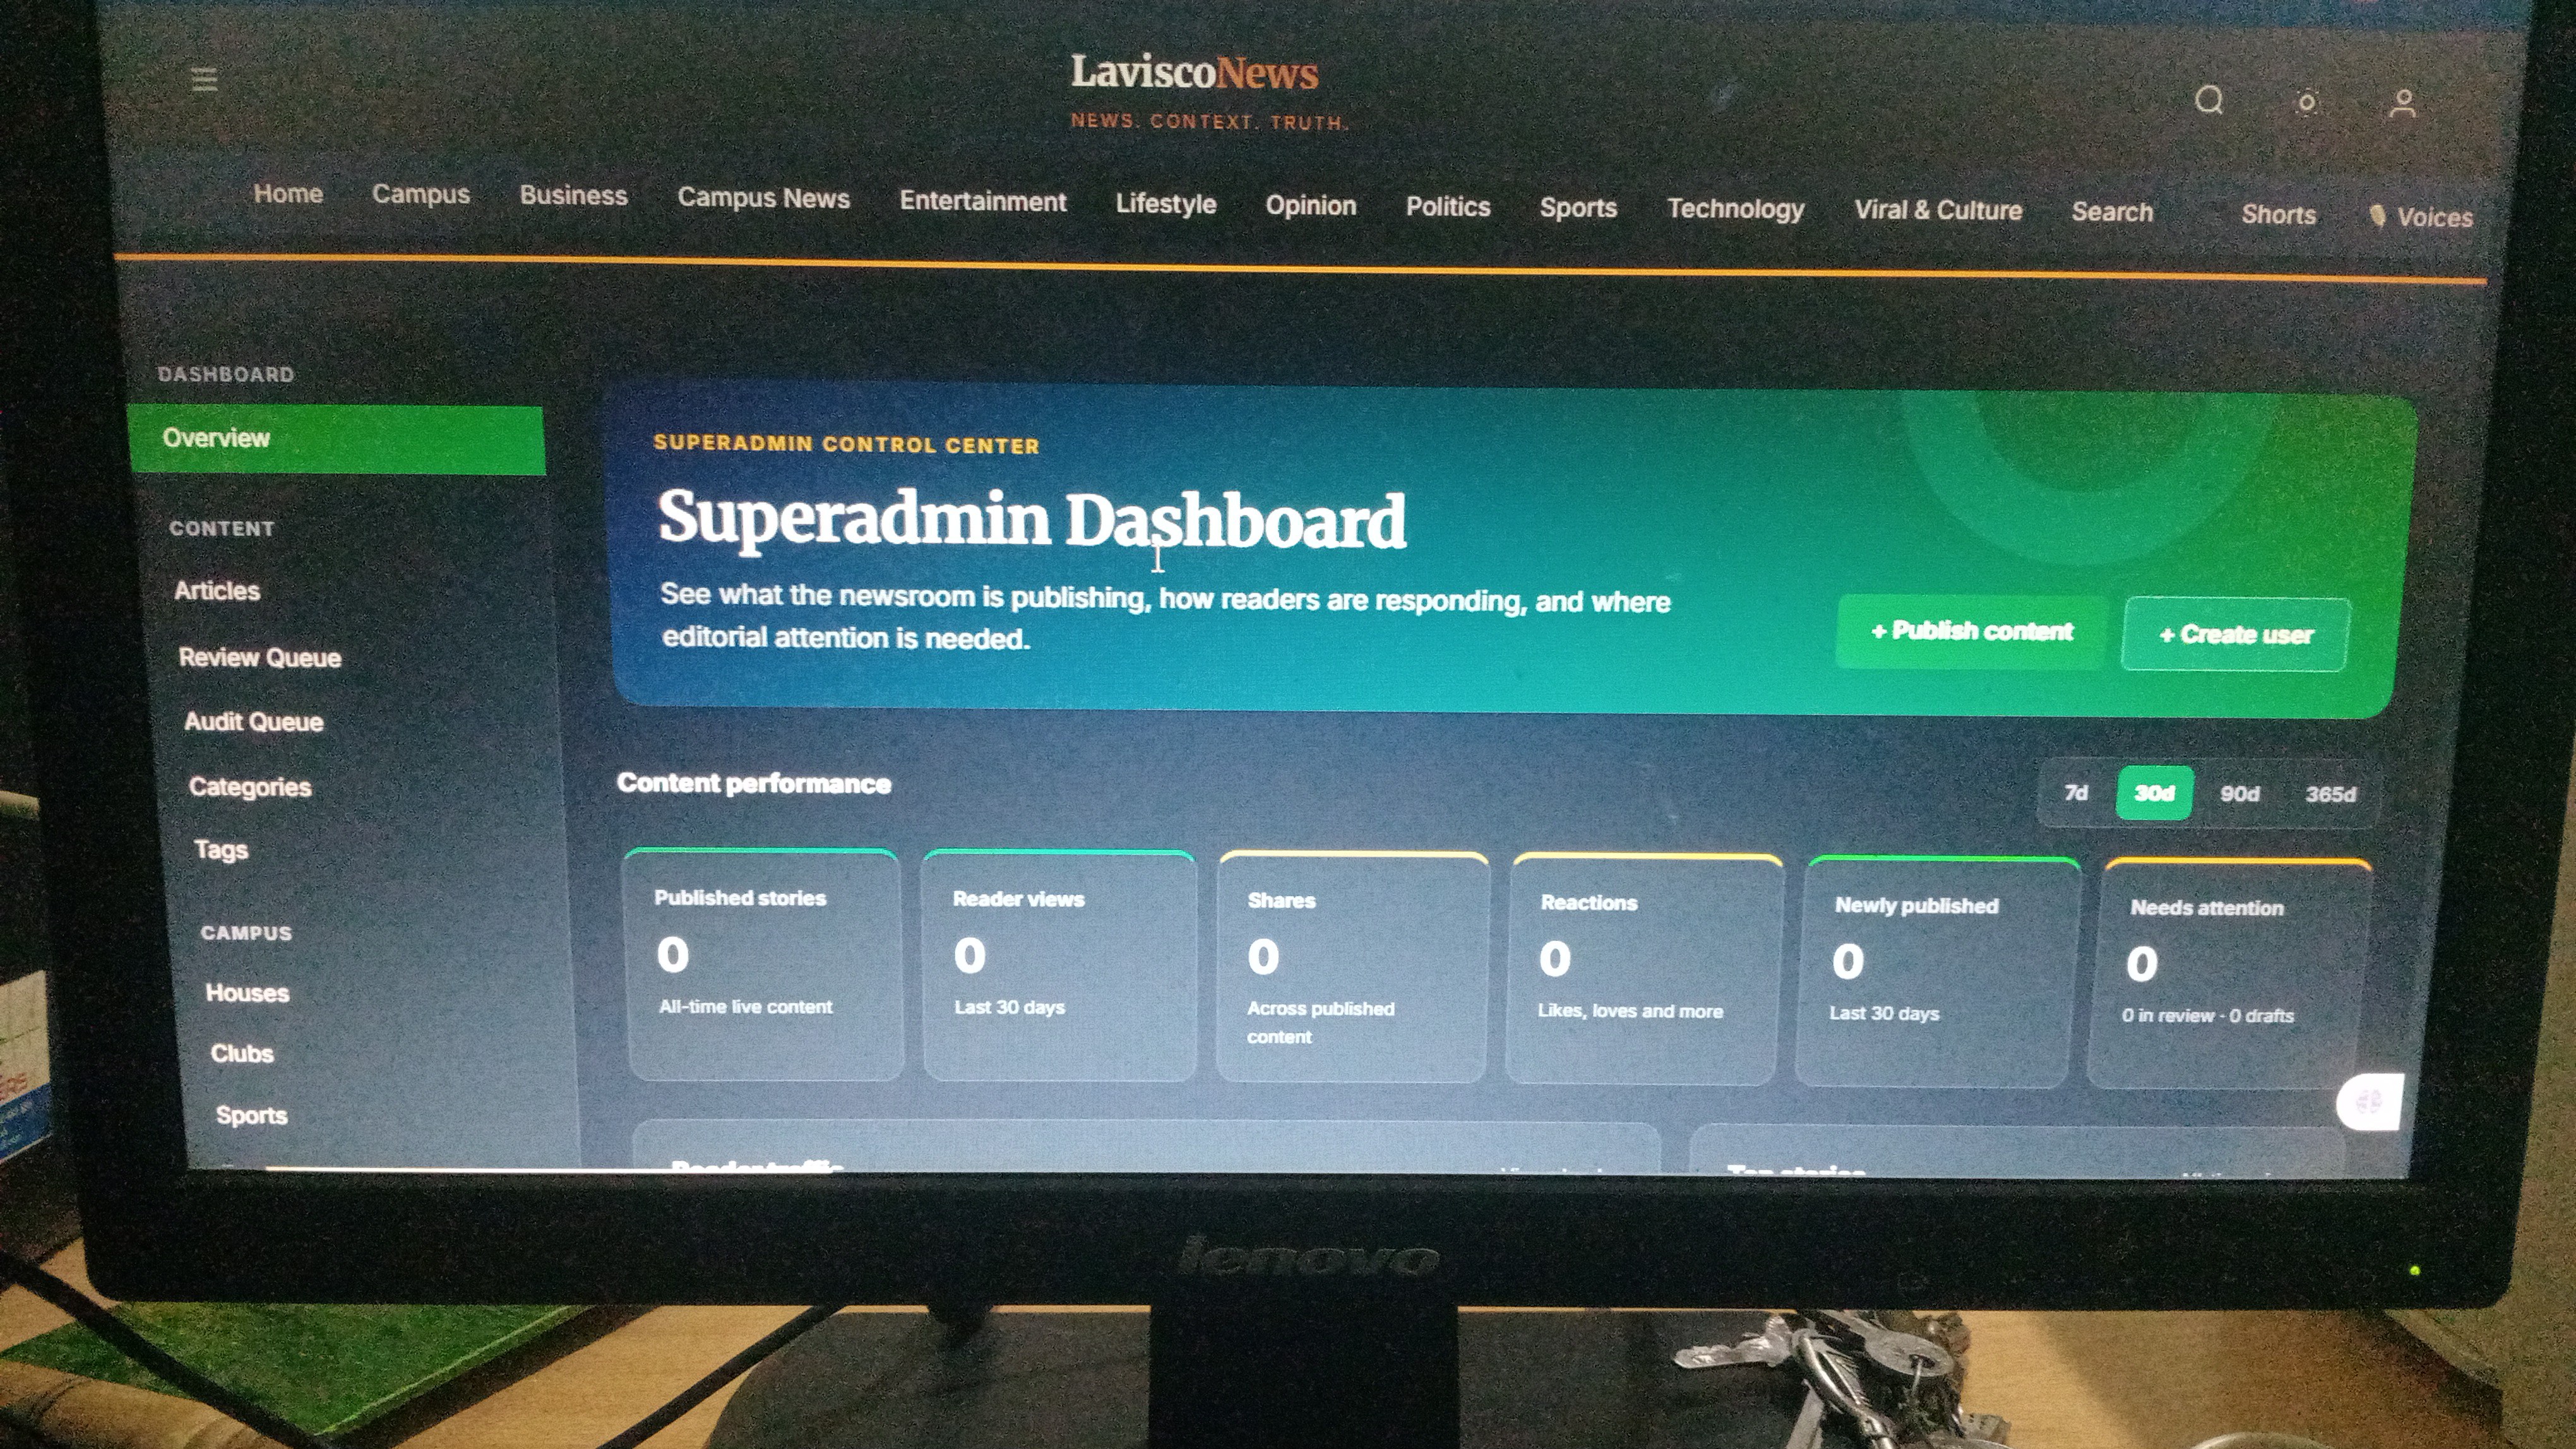Click the search magnifier icon

(2209, 100)
